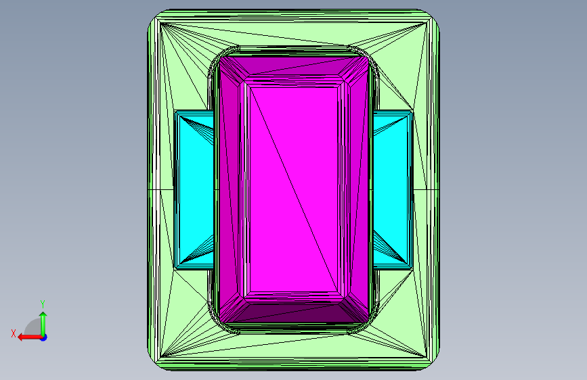Select the magenta top face of center block
The image size is (587, 380).
[294, 189]
